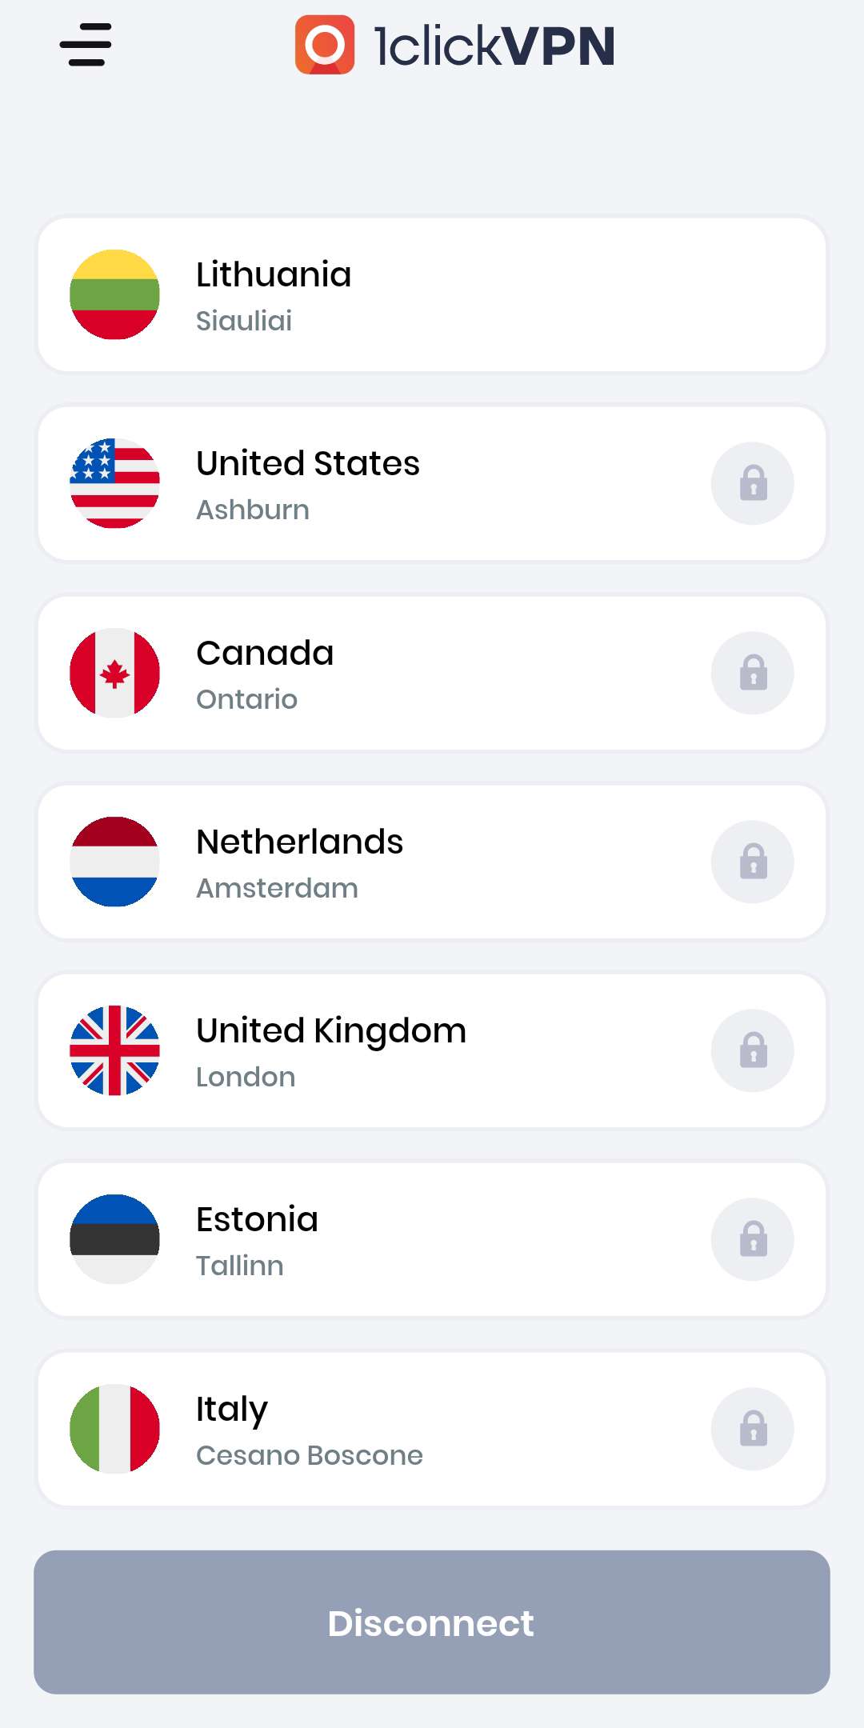The image size is (864, 1728).
Task: Tap the Canada maple leaf flag
Action: (115, 673)
